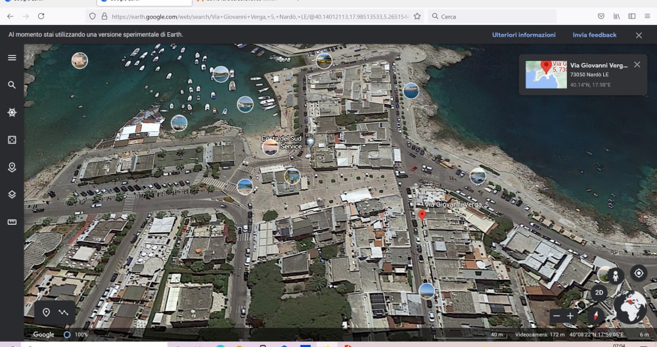The height and width of the screenshot is (347, 657).
Task: Open tracking protection shield in address bar
Action: tap(92, 16)
